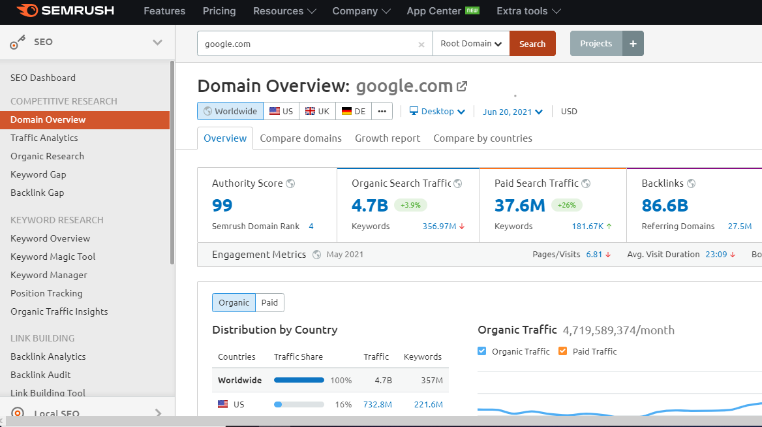Expand the Extra tools menu
Viewport: 762px width, 427px height.
[528, 10]
